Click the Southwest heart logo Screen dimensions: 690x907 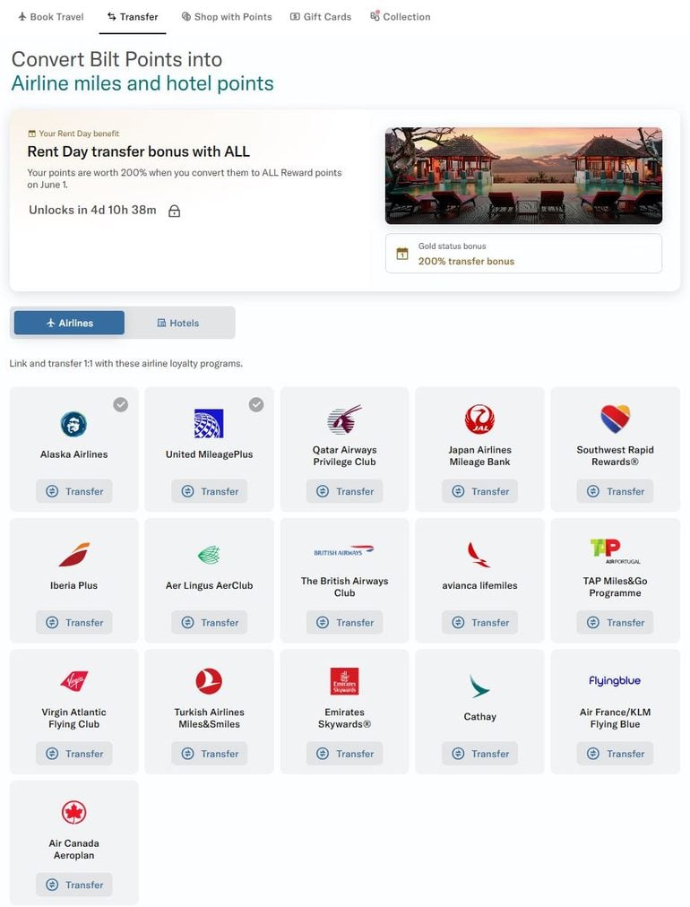(615, 419)
